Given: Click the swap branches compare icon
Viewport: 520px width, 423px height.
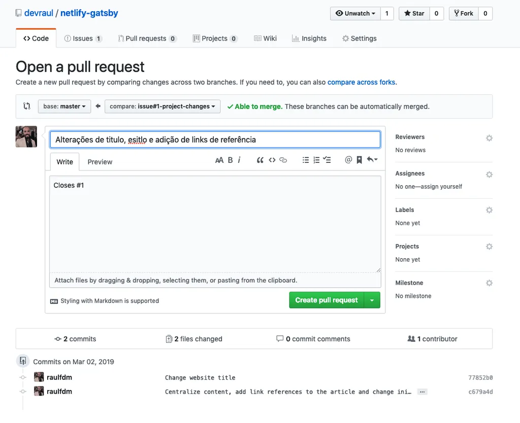Looking at the screenshot, I should pos(27,107).
